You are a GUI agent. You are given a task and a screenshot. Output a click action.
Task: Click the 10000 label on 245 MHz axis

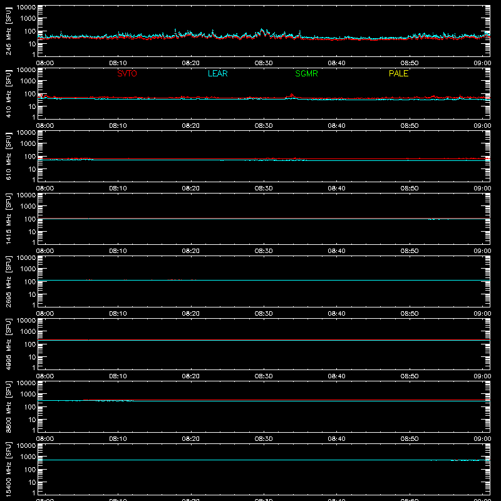[x=26, y=8]
